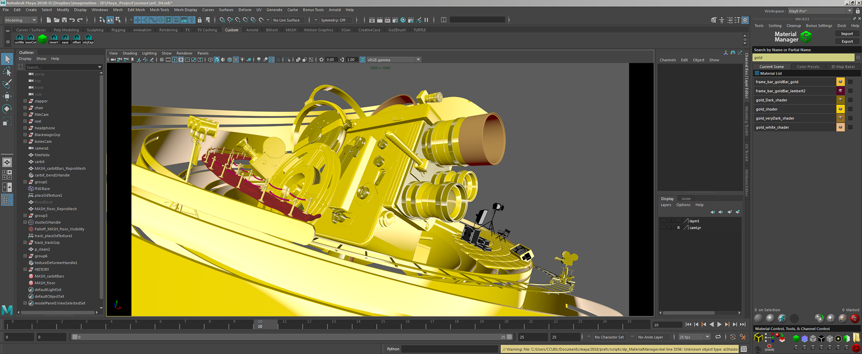The width and height of the screenshot is (862, 354).
Task: Click the Export button in Material Manager
Action: tap(847, 41)
